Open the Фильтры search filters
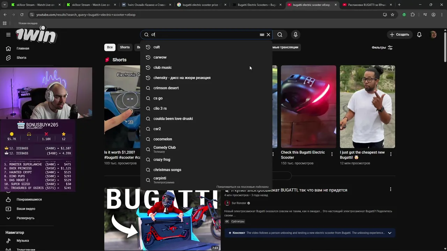447x251 pixels. tap(382, 47)
